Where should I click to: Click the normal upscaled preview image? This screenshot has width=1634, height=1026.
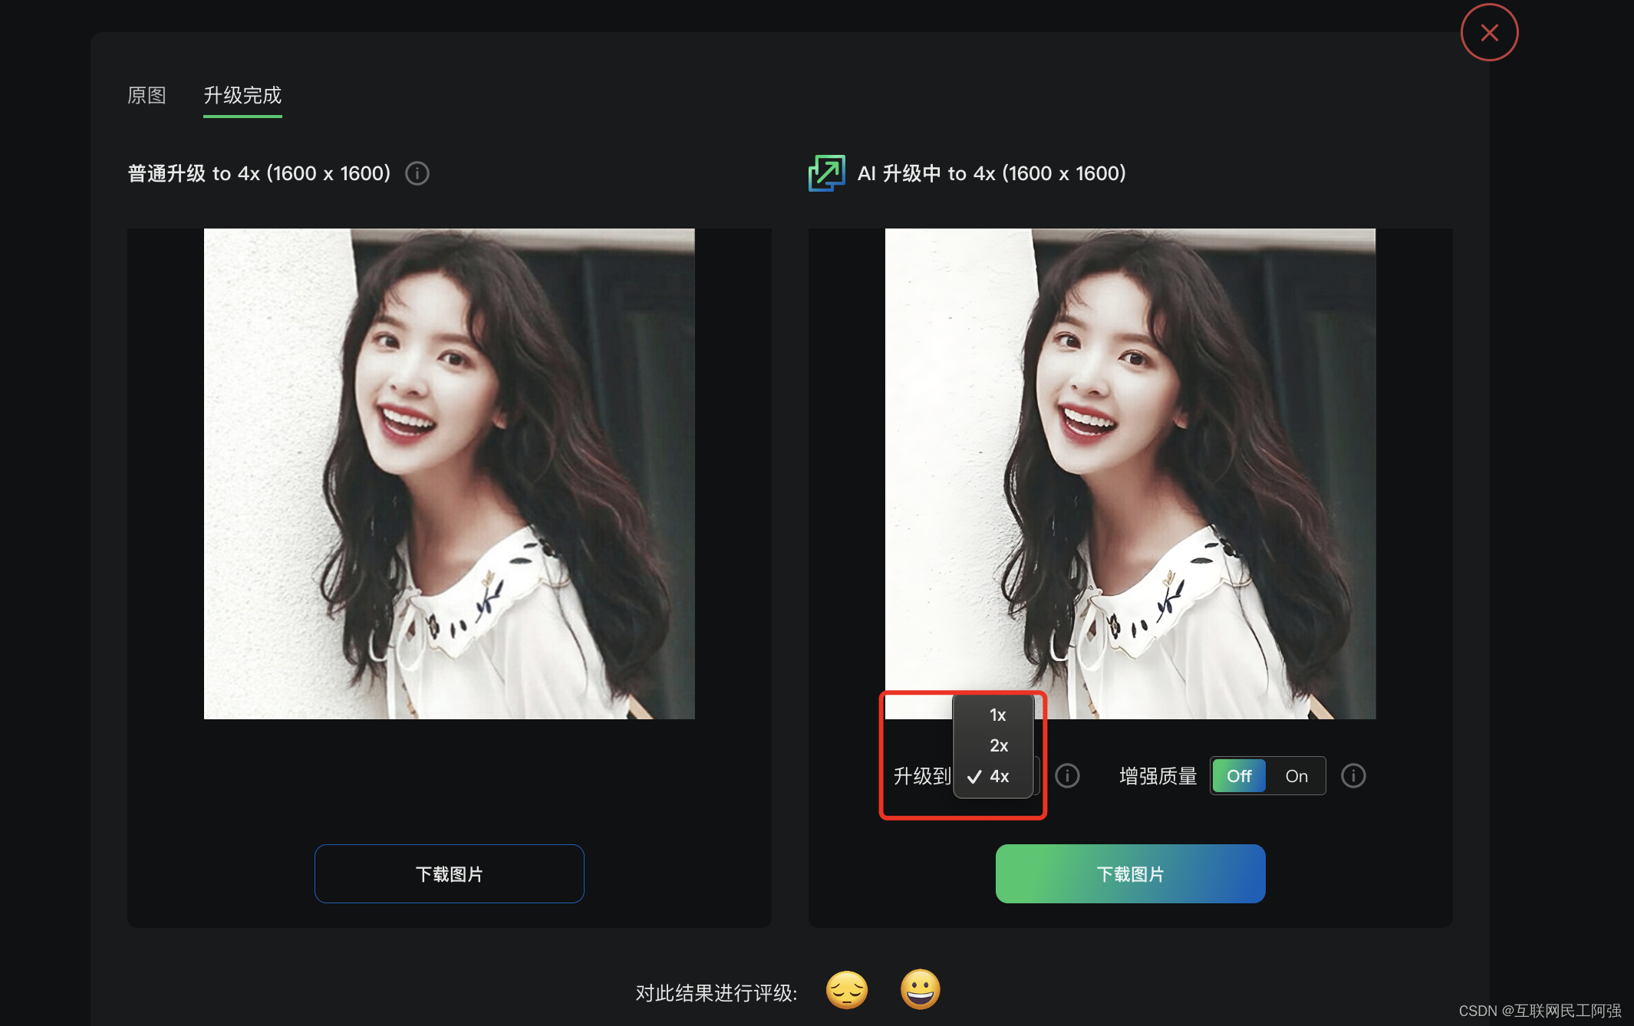click(450, 474)
